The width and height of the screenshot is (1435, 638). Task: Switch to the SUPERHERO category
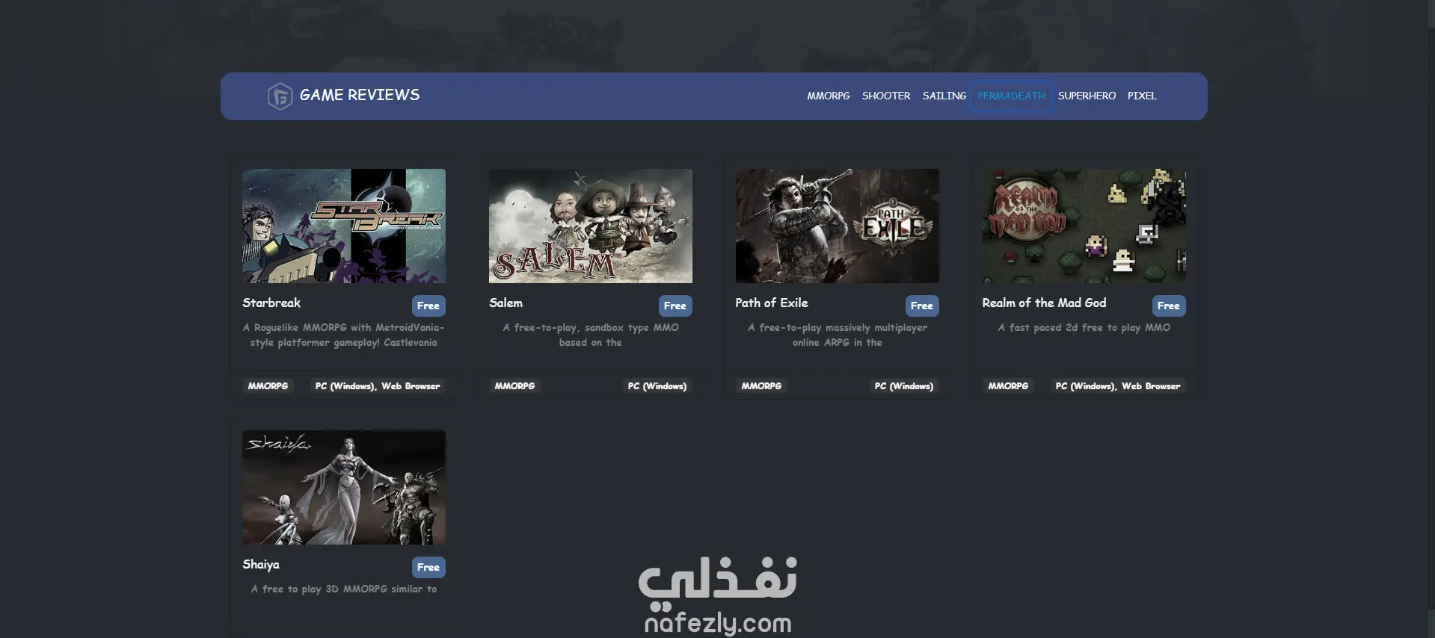point(1087,96)
